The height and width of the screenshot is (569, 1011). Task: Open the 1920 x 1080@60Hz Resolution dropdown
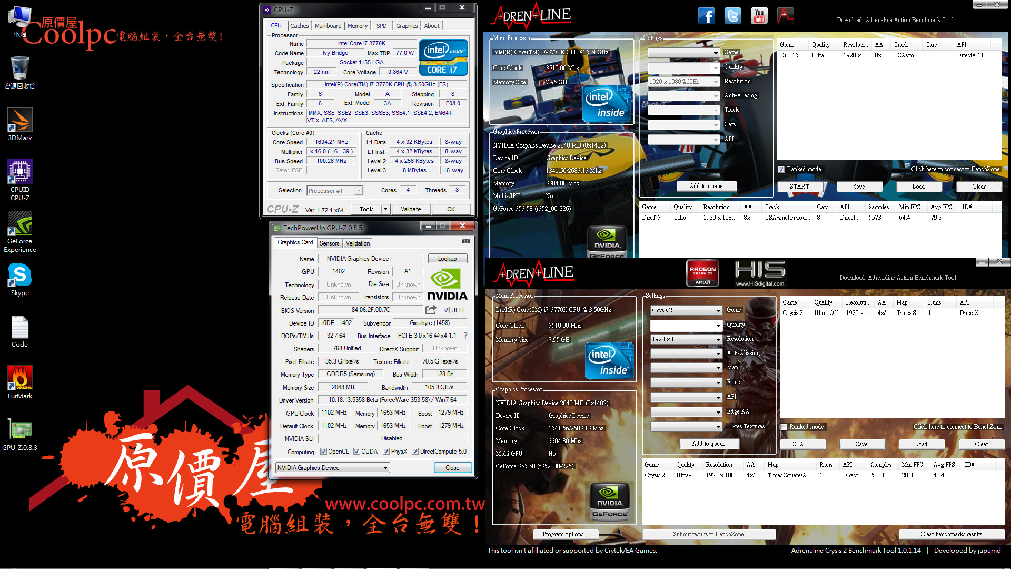(683, 82)
